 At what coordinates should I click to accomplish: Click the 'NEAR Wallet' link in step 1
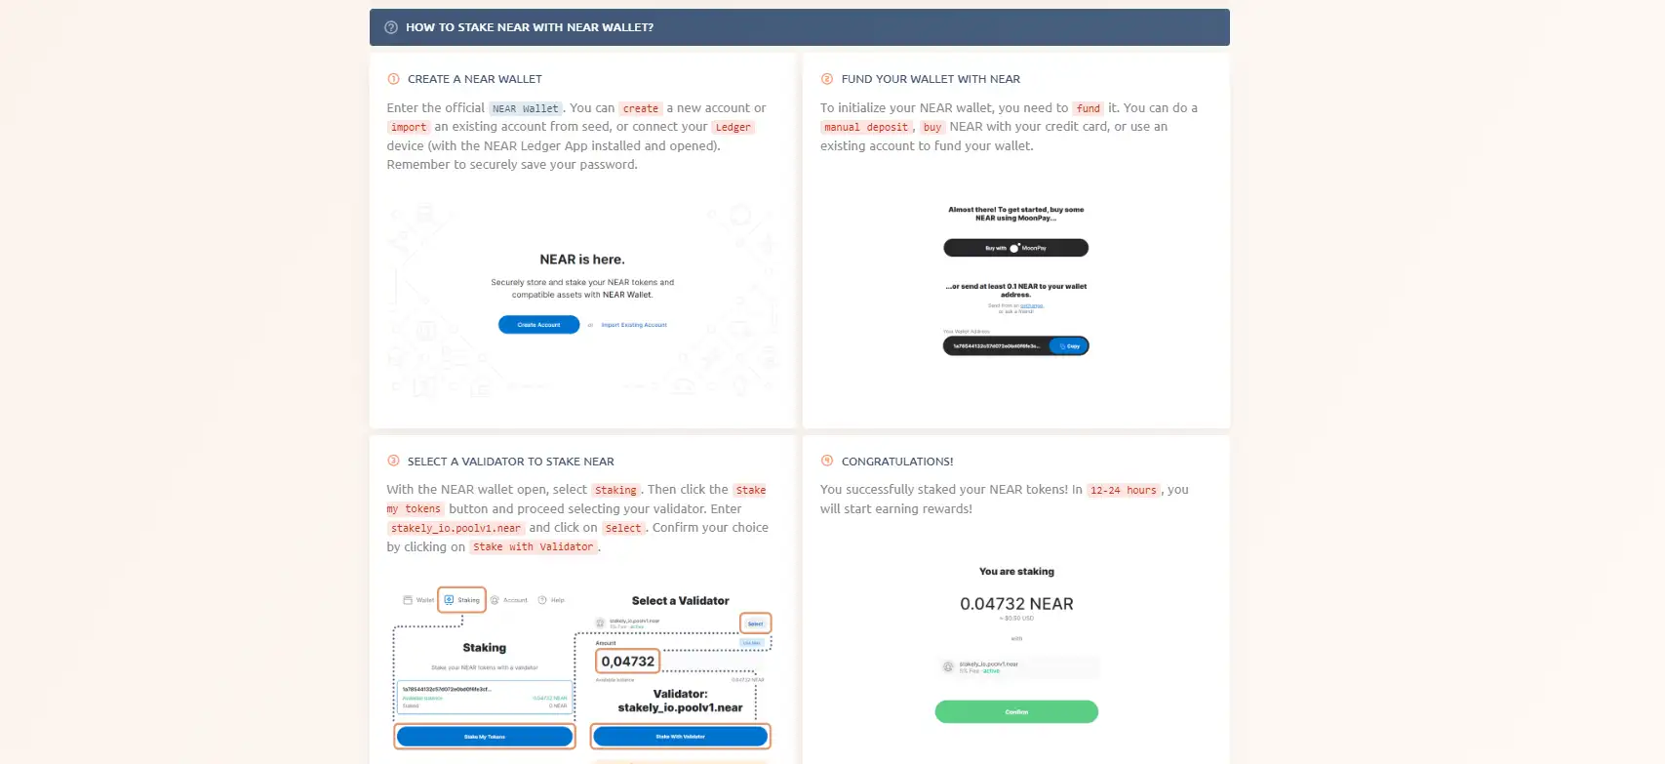point(526,108)
